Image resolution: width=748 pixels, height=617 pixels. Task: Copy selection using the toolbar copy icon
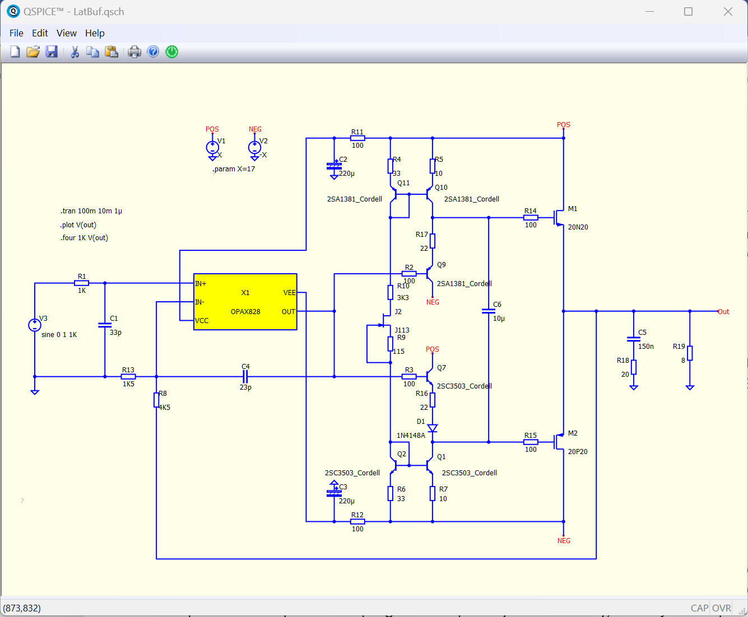[x=93, y=52]
